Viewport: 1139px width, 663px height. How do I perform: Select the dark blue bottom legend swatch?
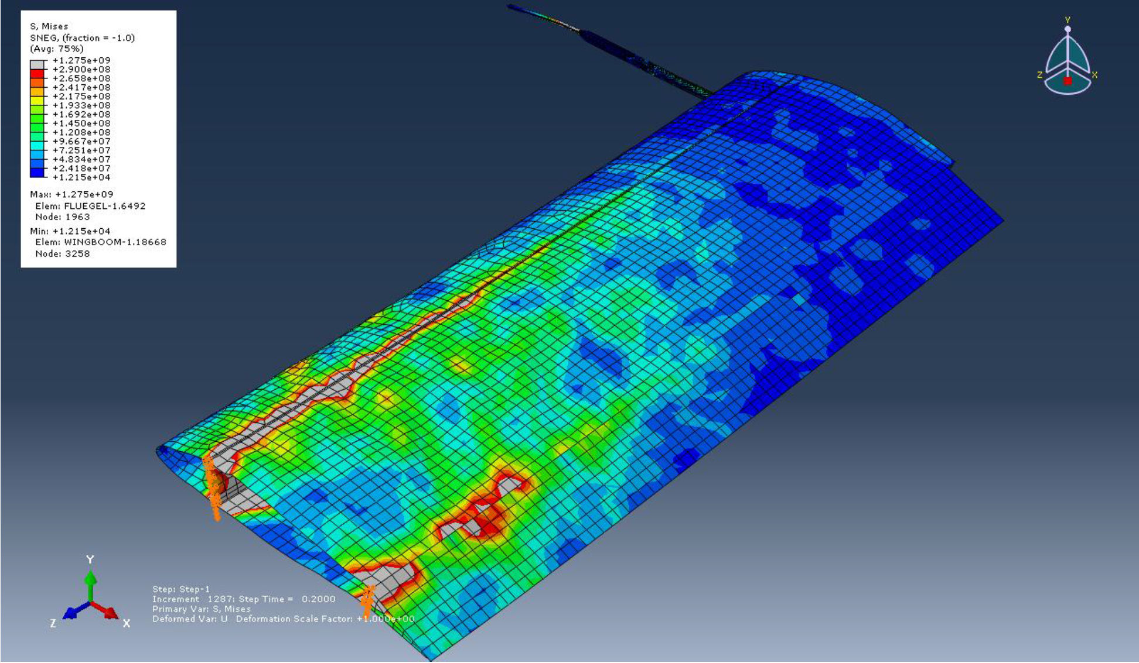[x=37, y=173]
